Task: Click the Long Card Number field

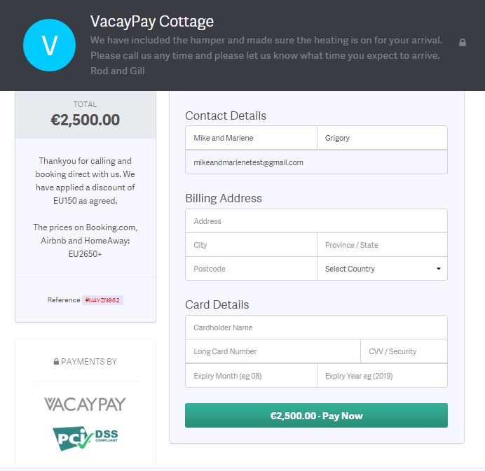Action: (x=273, y=351)
